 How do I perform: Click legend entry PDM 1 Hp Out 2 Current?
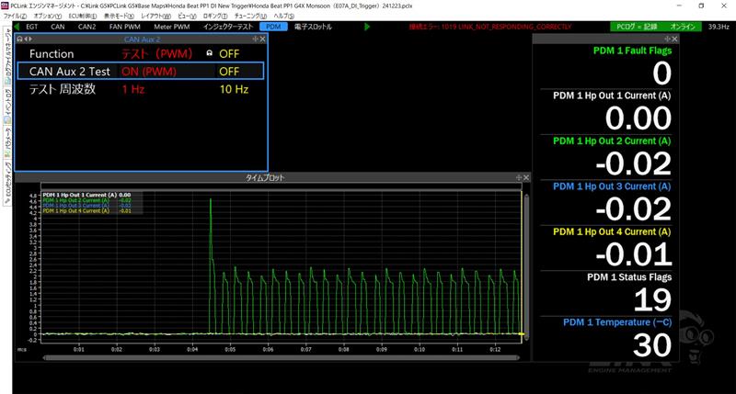pos(86,200)
